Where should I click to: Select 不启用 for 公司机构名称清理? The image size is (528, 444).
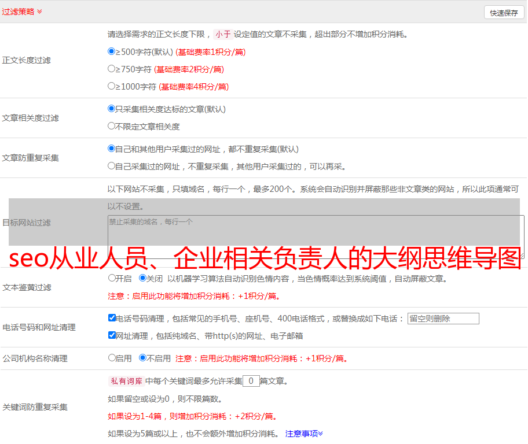142,358
